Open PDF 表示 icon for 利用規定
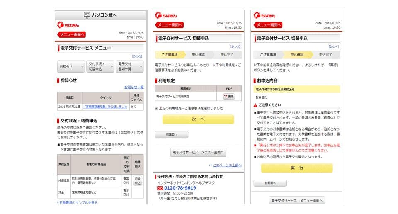Viewport: 398px width, 214px height. 229,96
